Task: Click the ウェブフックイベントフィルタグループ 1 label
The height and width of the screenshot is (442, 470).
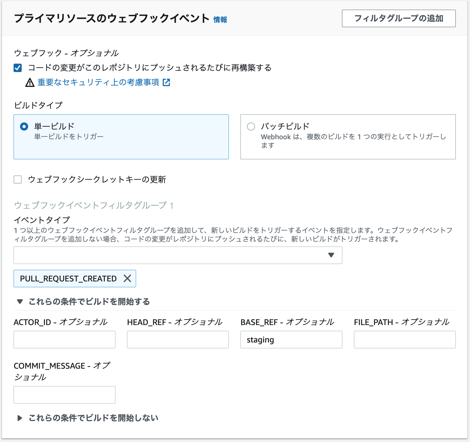Action: coord(94,205)
